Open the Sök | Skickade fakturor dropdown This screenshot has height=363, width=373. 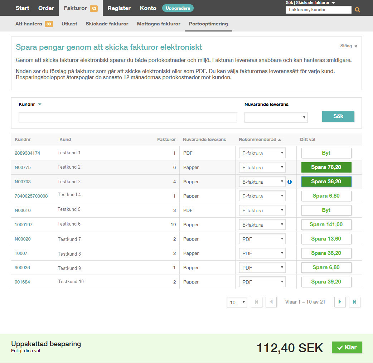310,3
